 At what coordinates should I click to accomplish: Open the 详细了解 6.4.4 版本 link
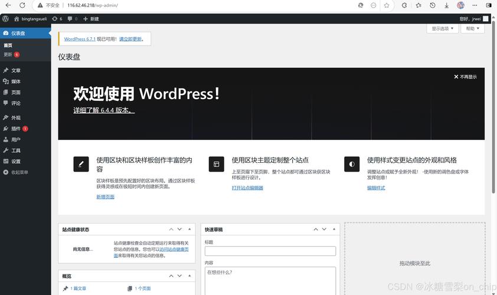(x=104, y=110)
